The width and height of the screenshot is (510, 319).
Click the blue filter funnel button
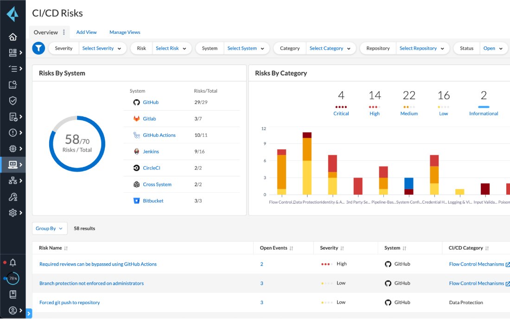click(38, 48)
